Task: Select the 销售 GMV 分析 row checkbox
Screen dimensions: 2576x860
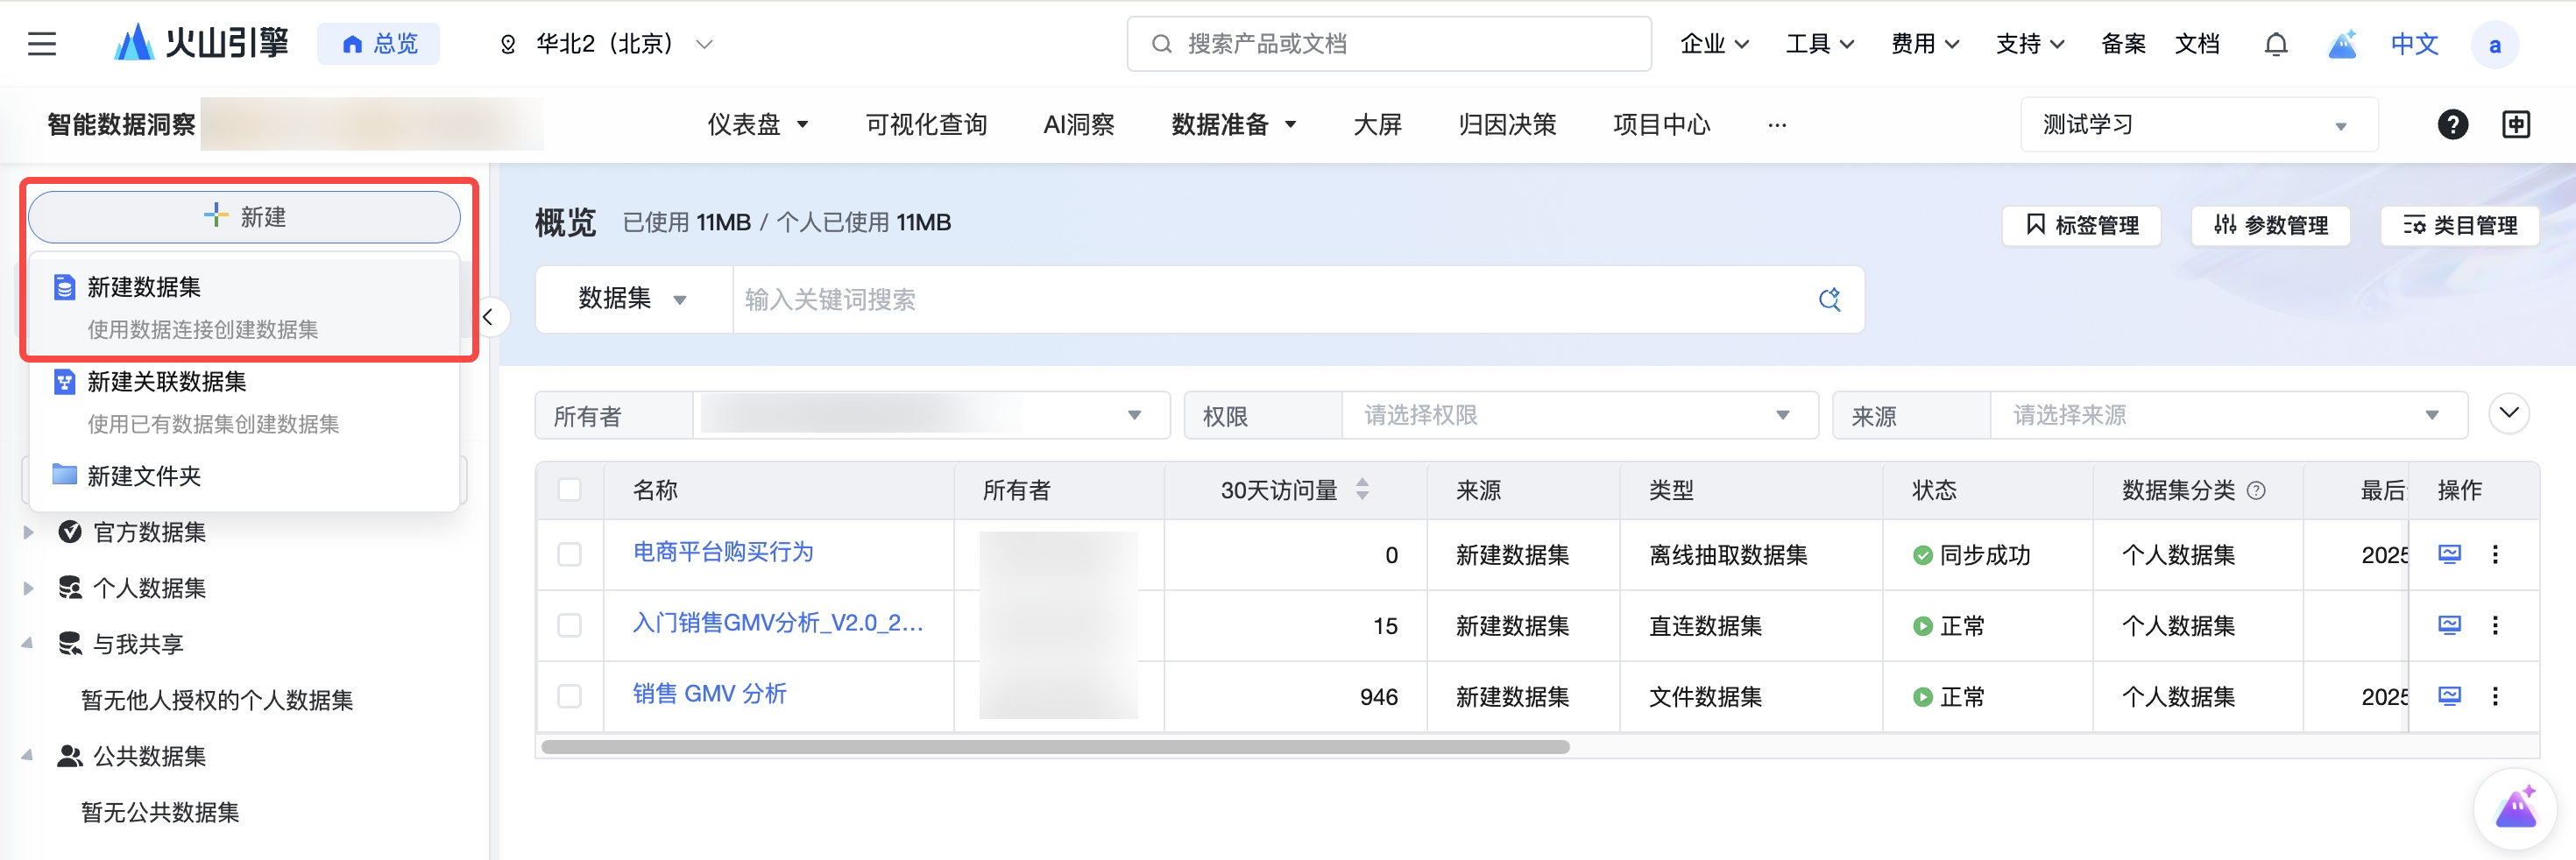Action: pyautogui.click(x=570, y=696)
